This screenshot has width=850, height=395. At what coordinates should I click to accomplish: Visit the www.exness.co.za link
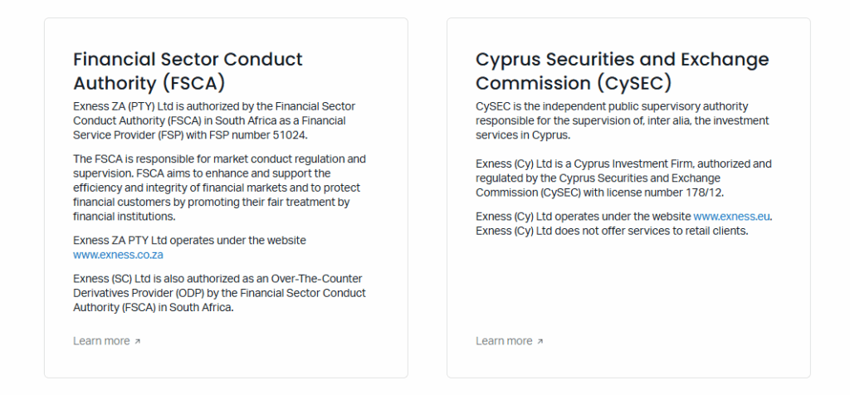tap(118, 255)
